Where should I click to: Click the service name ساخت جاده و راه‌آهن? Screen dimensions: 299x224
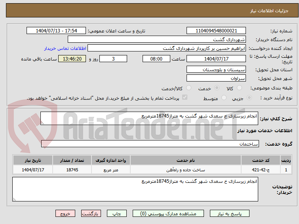click(186, 170)
